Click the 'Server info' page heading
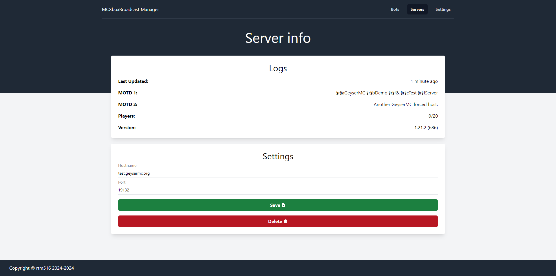Image resolution: width=556 pixels, height=276 pixels. 278,38
